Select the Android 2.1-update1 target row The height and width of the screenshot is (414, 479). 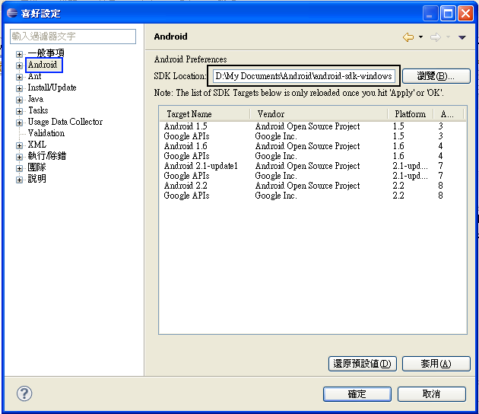coord(312,166)
